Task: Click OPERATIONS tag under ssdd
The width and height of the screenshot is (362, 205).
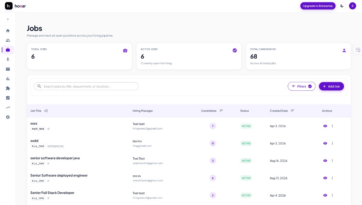Action: [56, 146]
